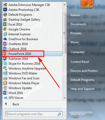Viewport: 105px width, 120px height.
Task: Open the Pictures library link
Action: click(76, 33)
